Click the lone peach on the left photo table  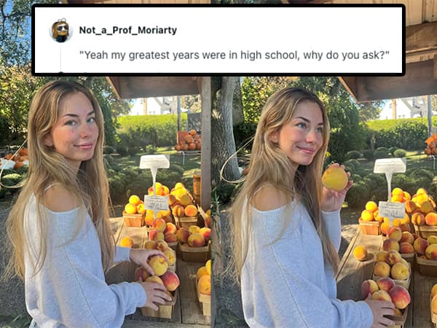pyautogui.click(x=127, y=242)
